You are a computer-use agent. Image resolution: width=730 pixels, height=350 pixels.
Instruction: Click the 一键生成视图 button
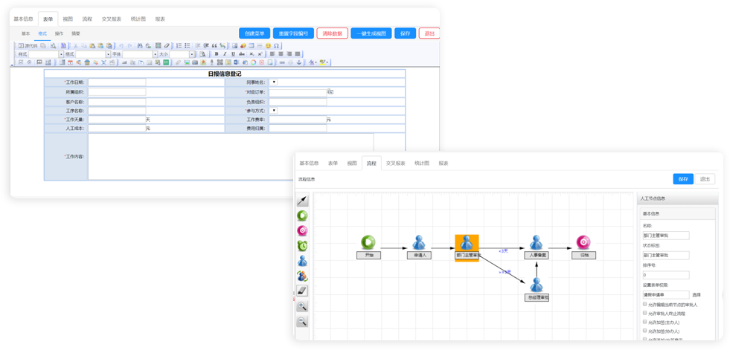coord(371,33)
